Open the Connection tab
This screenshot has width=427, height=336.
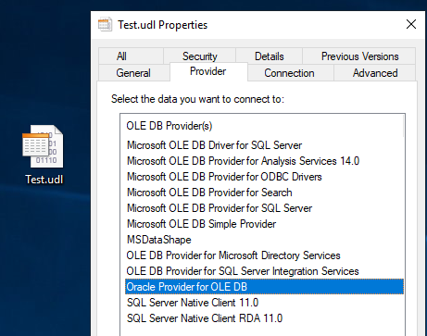pos(289,73)
